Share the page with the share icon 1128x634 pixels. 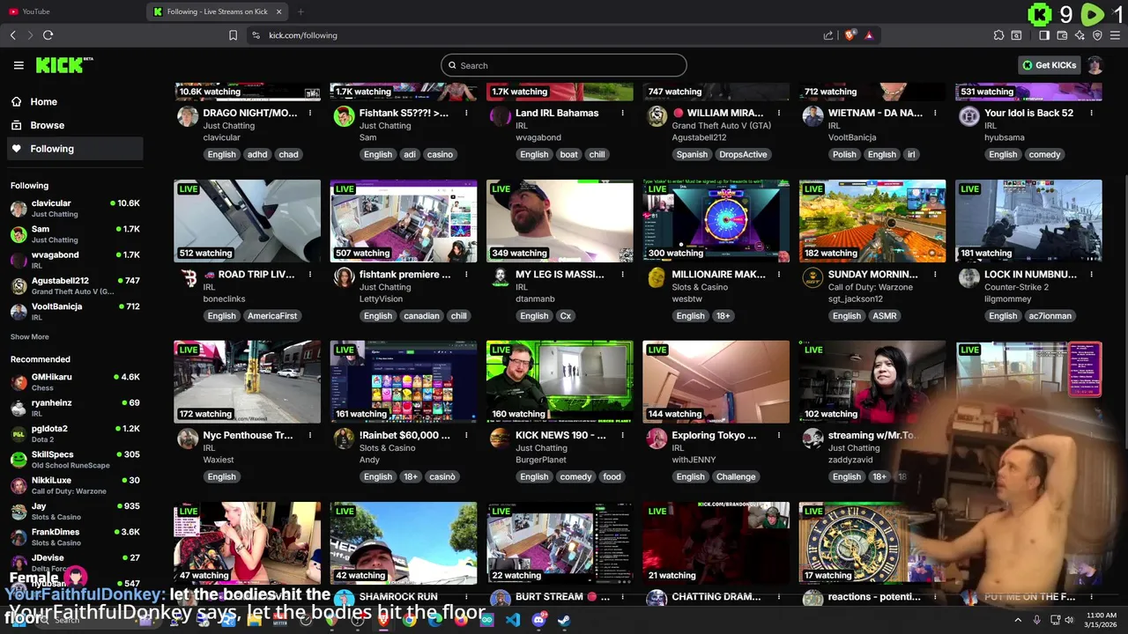[828, 35]
